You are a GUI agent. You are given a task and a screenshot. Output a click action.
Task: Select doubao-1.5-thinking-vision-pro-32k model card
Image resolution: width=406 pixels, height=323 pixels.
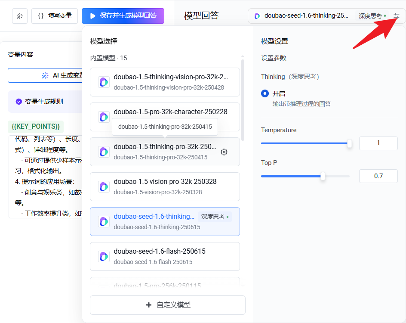(x=165, y=82)
